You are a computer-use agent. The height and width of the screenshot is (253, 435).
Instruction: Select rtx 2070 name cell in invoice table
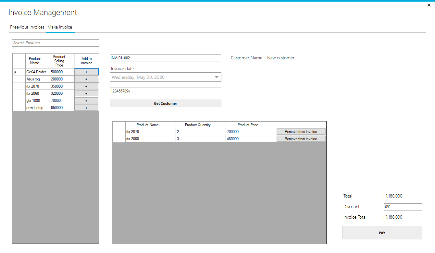pos(151,132)
